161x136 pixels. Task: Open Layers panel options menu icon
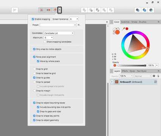pyautogui.click(x=159, y=71)
